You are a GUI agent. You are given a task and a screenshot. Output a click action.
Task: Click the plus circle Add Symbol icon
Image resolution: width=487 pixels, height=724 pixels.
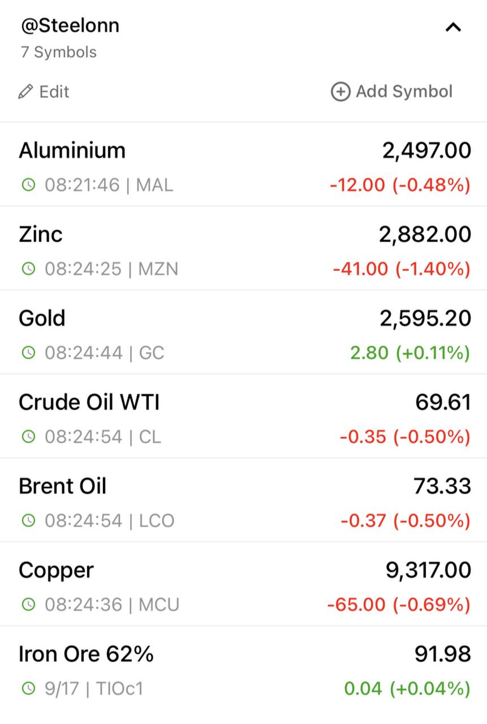pyautogui.click(x=341, y=92)
